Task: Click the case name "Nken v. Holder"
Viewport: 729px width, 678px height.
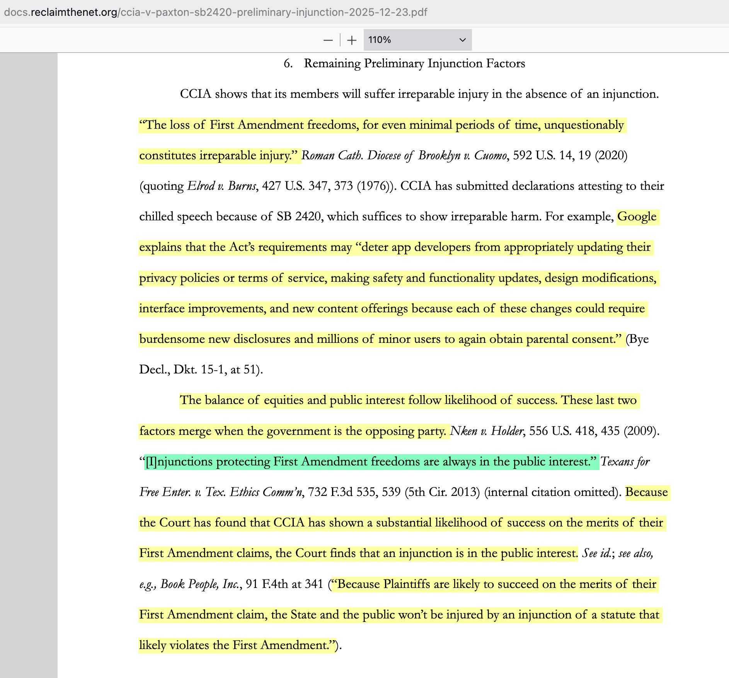Action: click(487, 431)
